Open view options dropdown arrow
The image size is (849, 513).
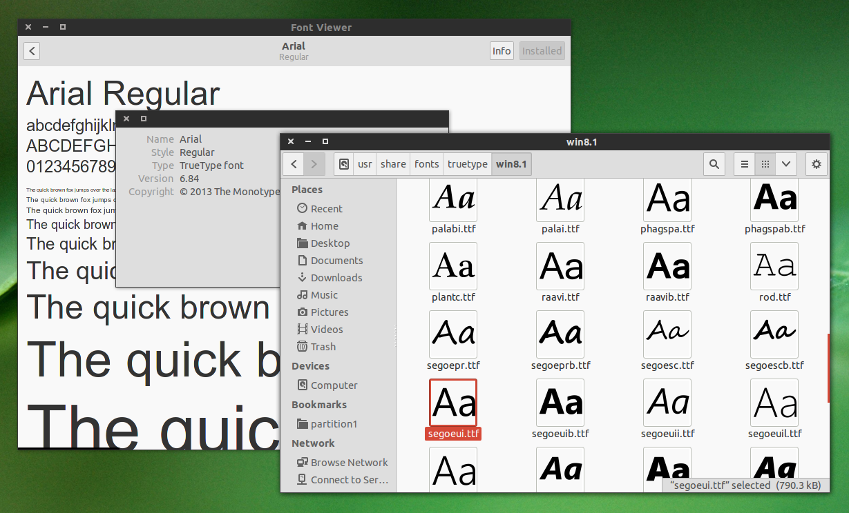(x=785, y=164)
